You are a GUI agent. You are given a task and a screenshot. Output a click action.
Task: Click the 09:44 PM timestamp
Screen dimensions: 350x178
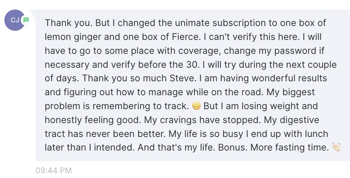(53, 170)
